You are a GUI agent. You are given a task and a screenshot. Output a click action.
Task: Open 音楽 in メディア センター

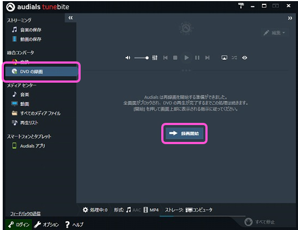click(x=25, y=95)
